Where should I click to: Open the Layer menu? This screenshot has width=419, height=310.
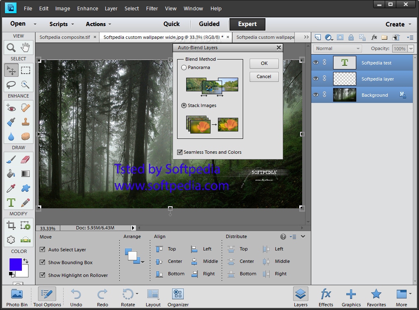coord(111,9)
